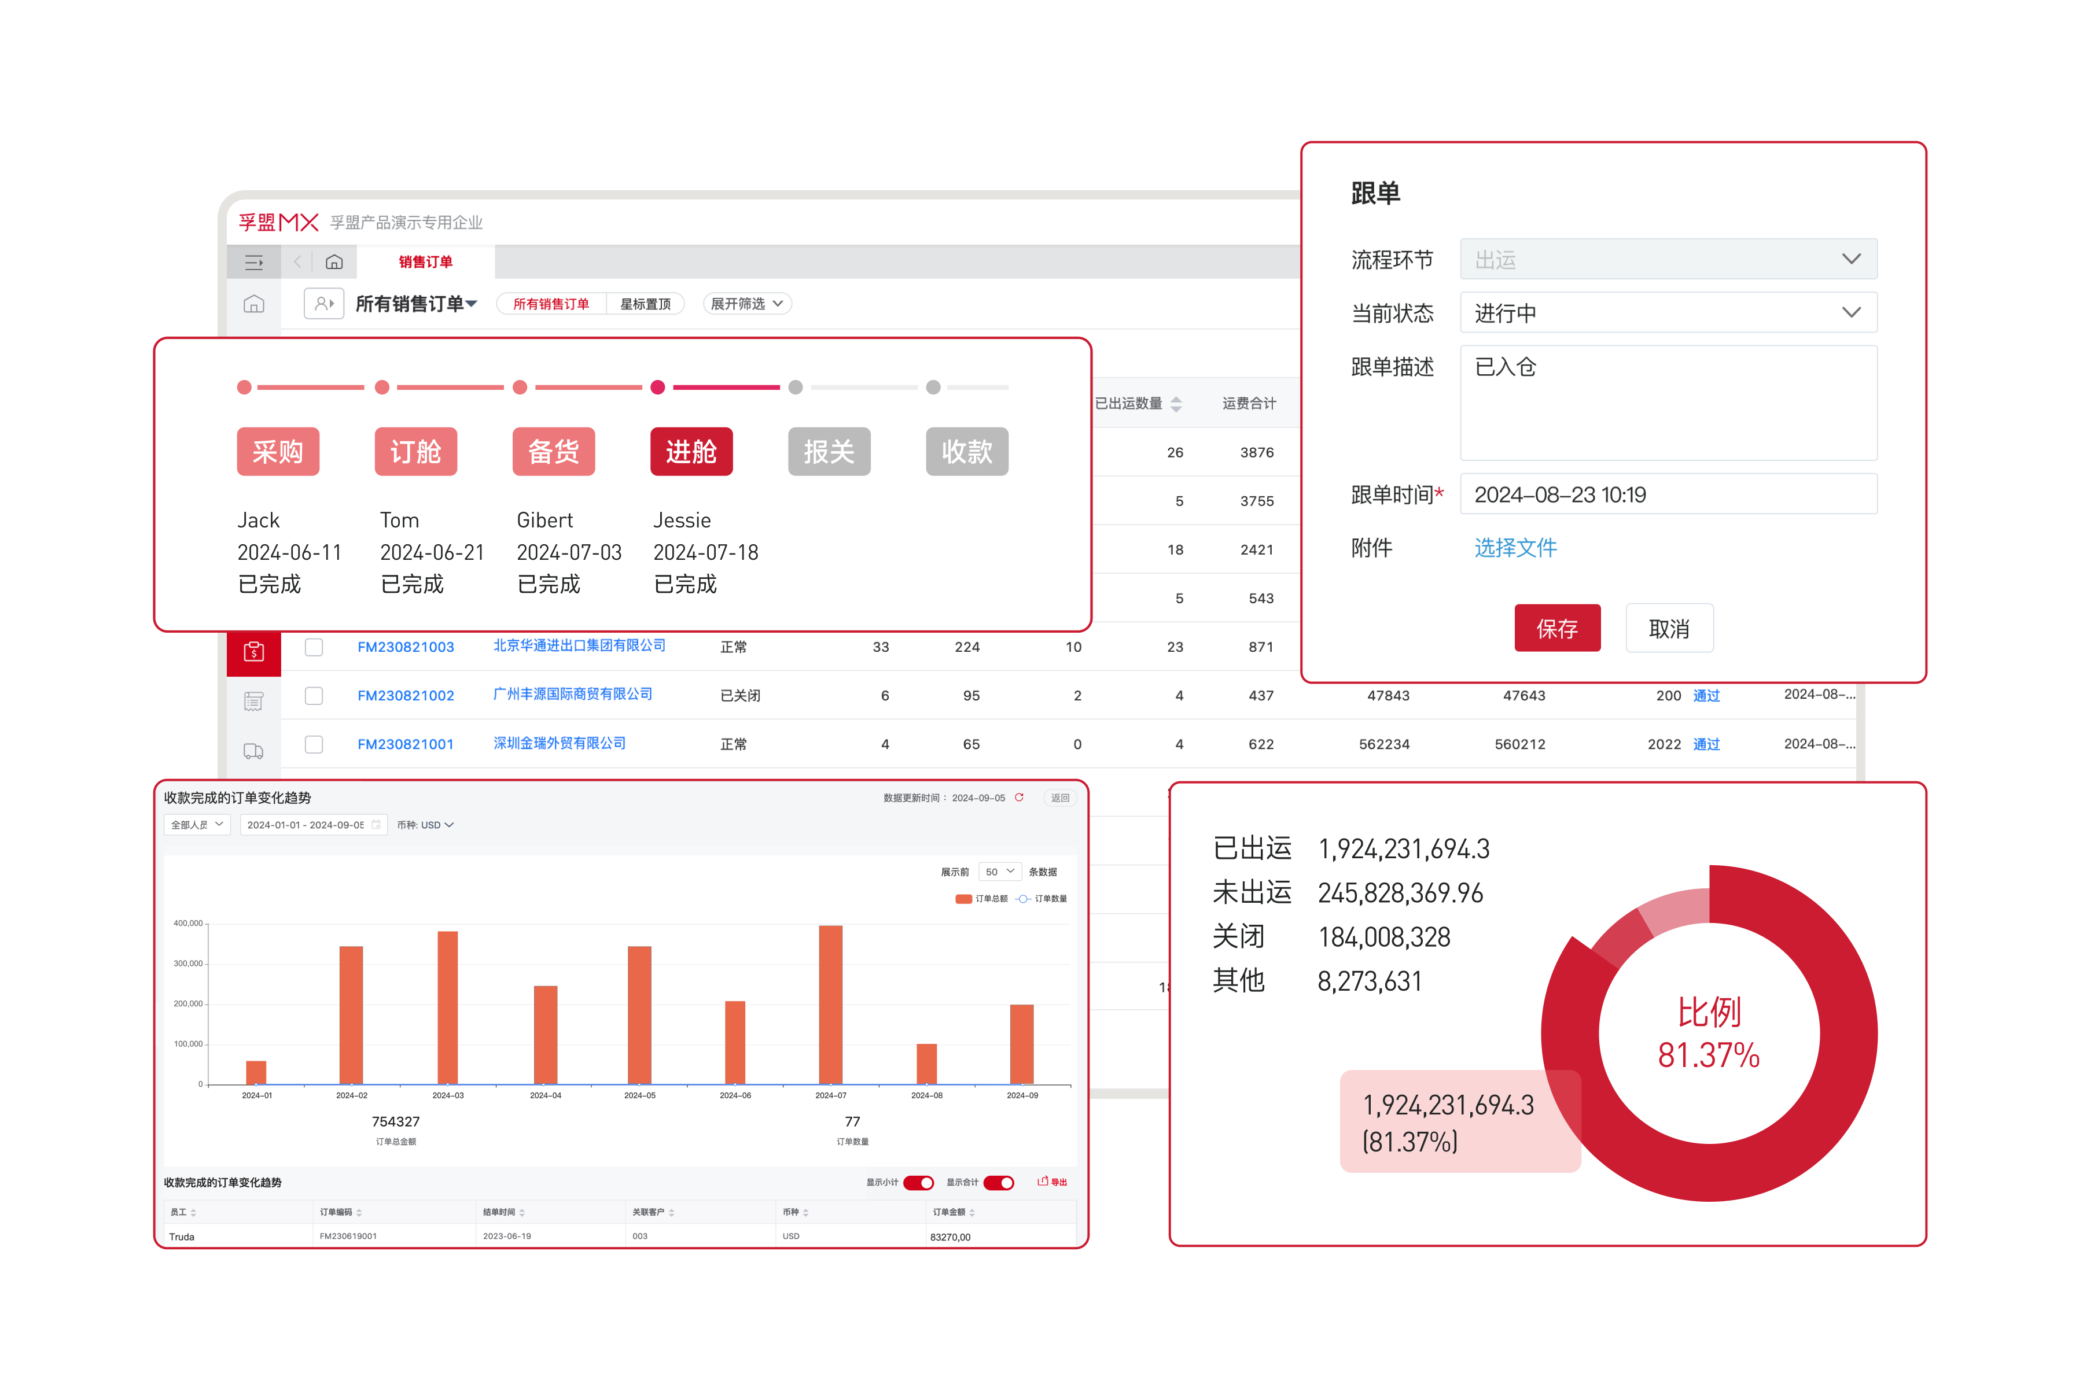Open the 流程环节 dropdown
This screenshot has height=1388, width=2083.
[1669, 259]
